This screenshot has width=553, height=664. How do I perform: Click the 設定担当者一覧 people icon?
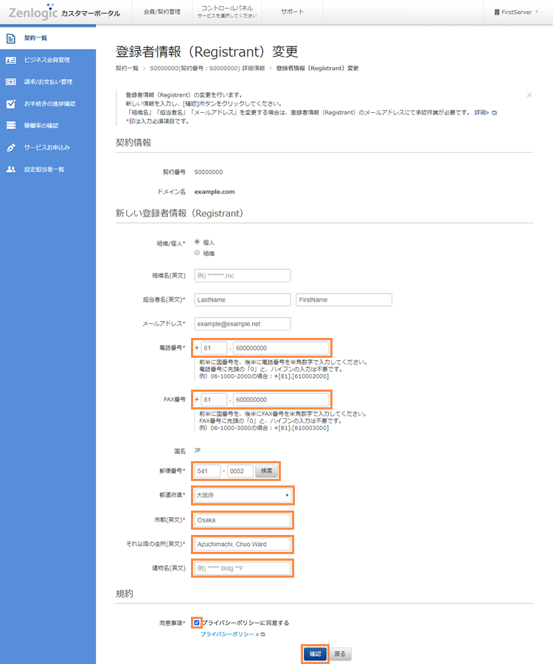coord(10,170)
